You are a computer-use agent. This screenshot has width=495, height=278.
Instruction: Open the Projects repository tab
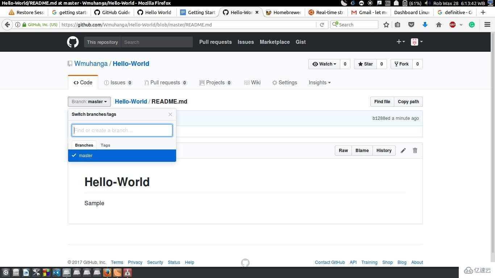point(215,83)
